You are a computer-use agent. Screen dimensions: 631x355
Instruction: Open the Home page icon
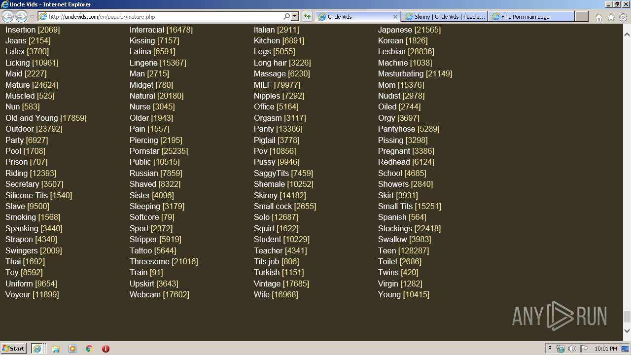click(x=598, y=17)
